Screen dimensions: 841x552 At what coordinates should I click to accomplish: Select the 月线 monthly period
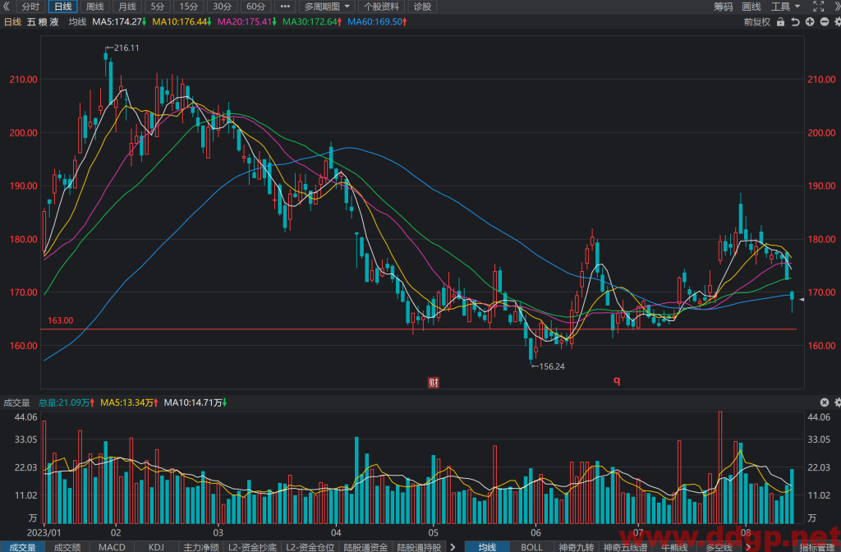pos(127,7)
